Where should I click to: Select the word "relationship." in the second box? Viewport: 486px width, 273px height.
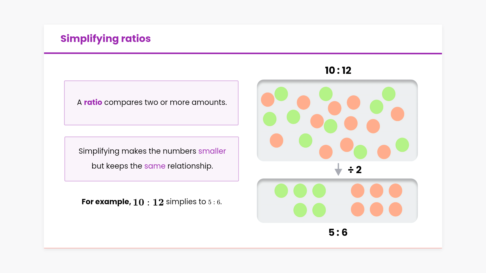coord(190,166)
